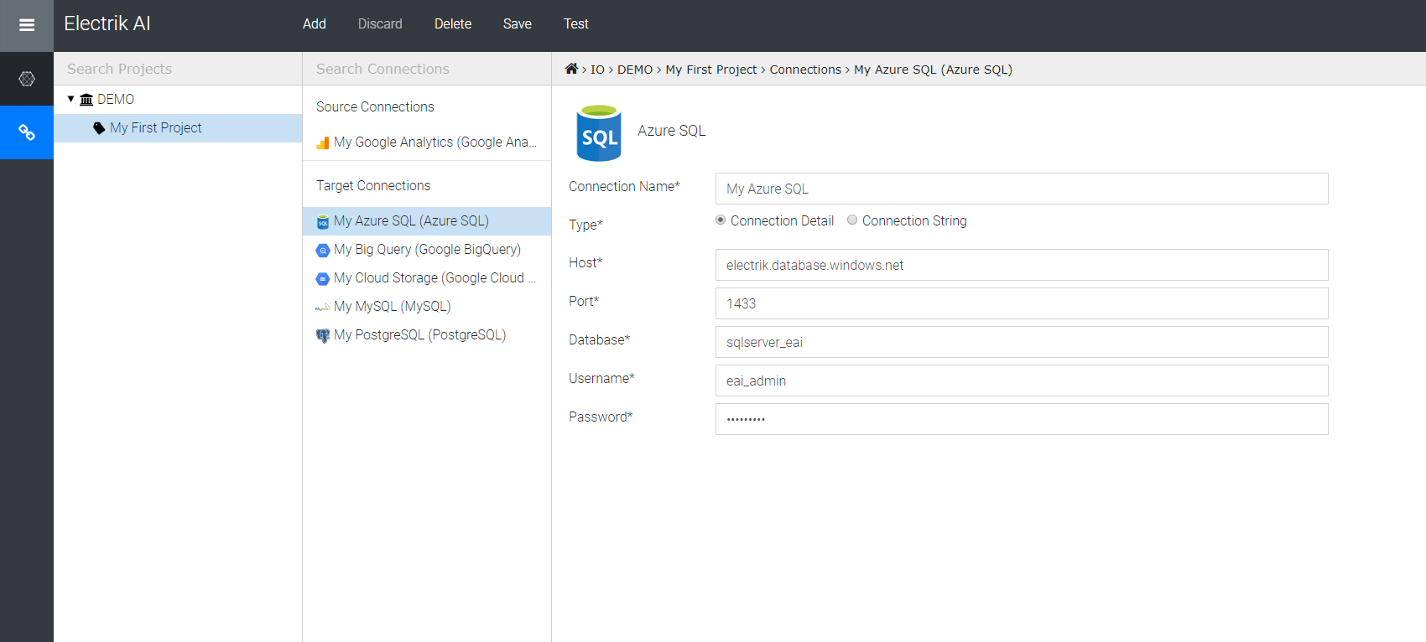Click Delete in the top toolbar
The height and width of the screenshot is (642, 1426).
tap(452, 24)
